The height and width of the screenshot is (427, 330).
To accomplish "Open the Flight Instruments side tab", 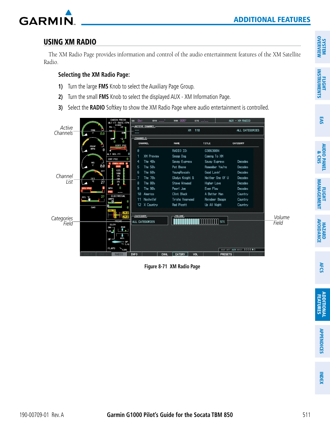I will pyautogui.click(x=322, y=84).
